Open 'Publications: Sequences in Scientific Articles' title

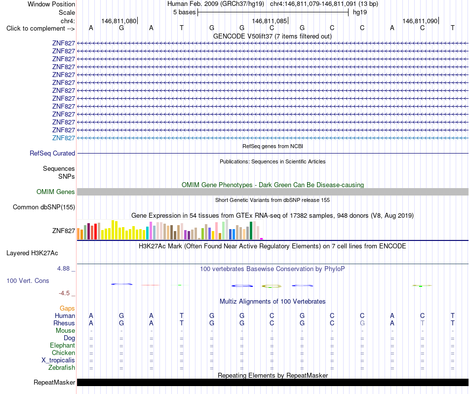point(273,161)
